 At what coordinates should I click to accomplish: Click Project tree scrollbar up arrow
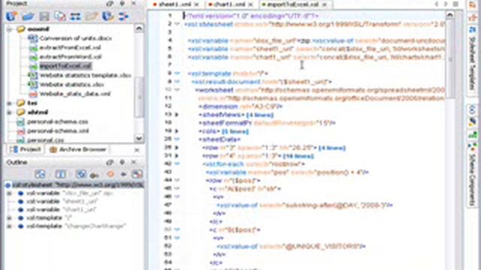[x=138, y=28]
